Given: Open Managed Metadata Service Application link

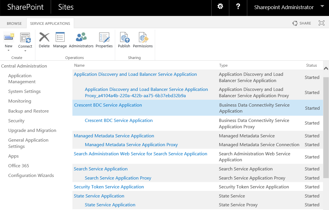Looking at the screenshot, I should point(114,136).
